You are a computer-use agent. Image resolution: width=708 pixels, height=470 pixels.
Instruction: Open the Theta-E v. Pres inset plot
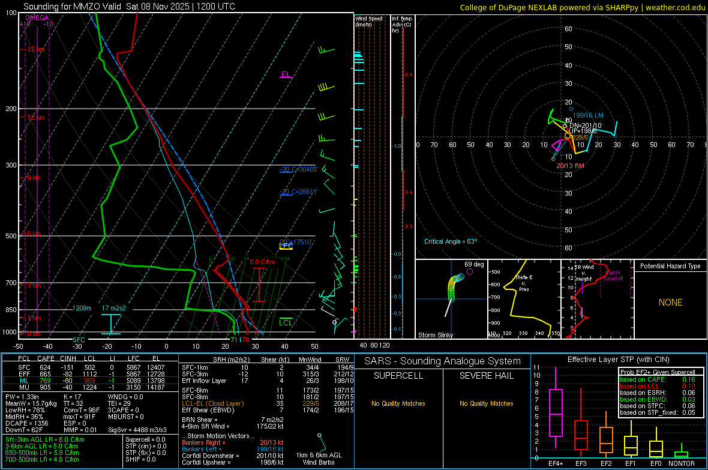click(x=524, y=299)
